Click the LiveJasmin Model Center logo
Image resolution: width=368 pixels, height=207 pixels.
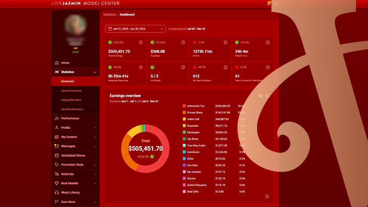pyautogui.click(x=86, y=3)
